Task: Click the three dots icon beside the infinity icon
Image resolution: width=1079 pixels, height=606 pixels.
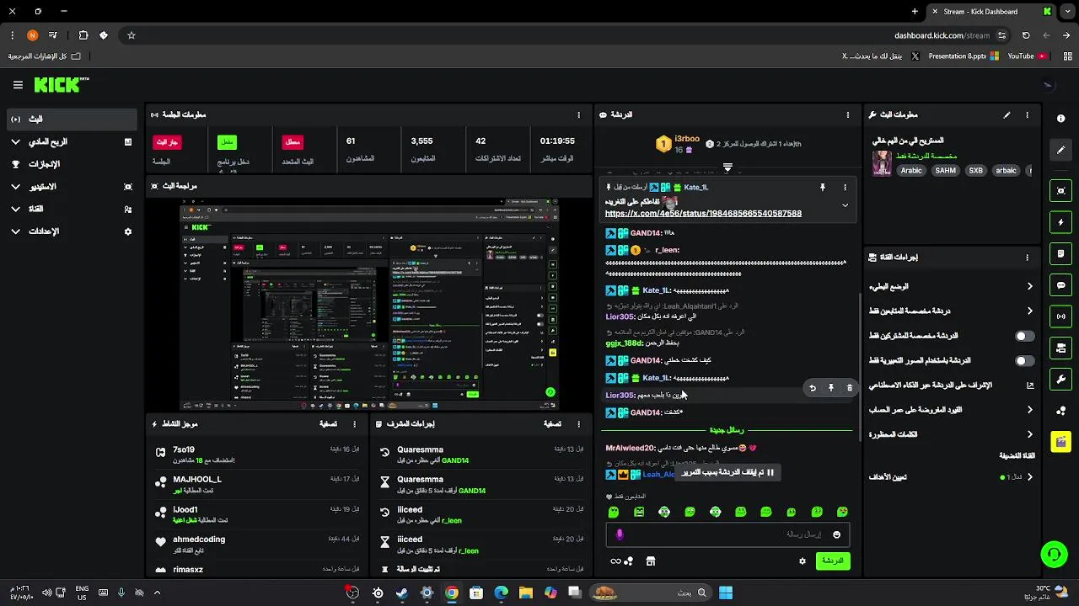Action: coord(629,561)
